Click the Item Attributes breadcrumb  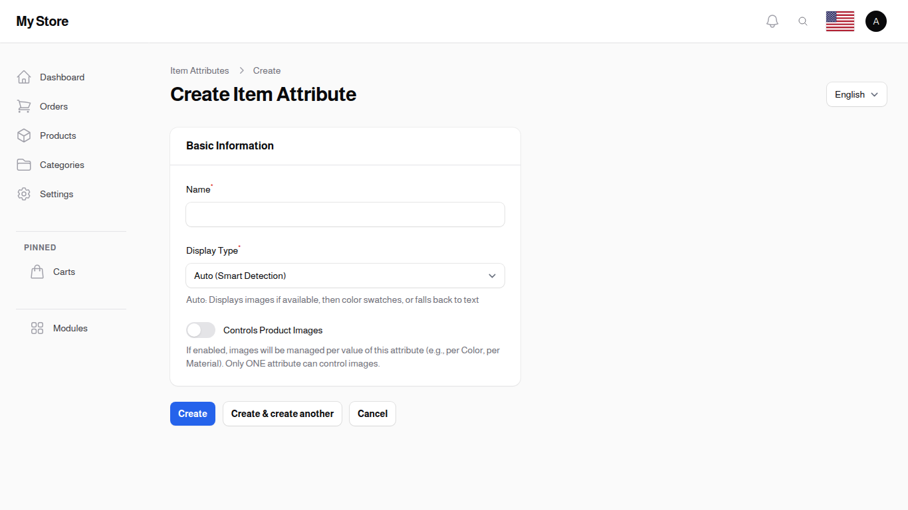click(x=199, y=70)
